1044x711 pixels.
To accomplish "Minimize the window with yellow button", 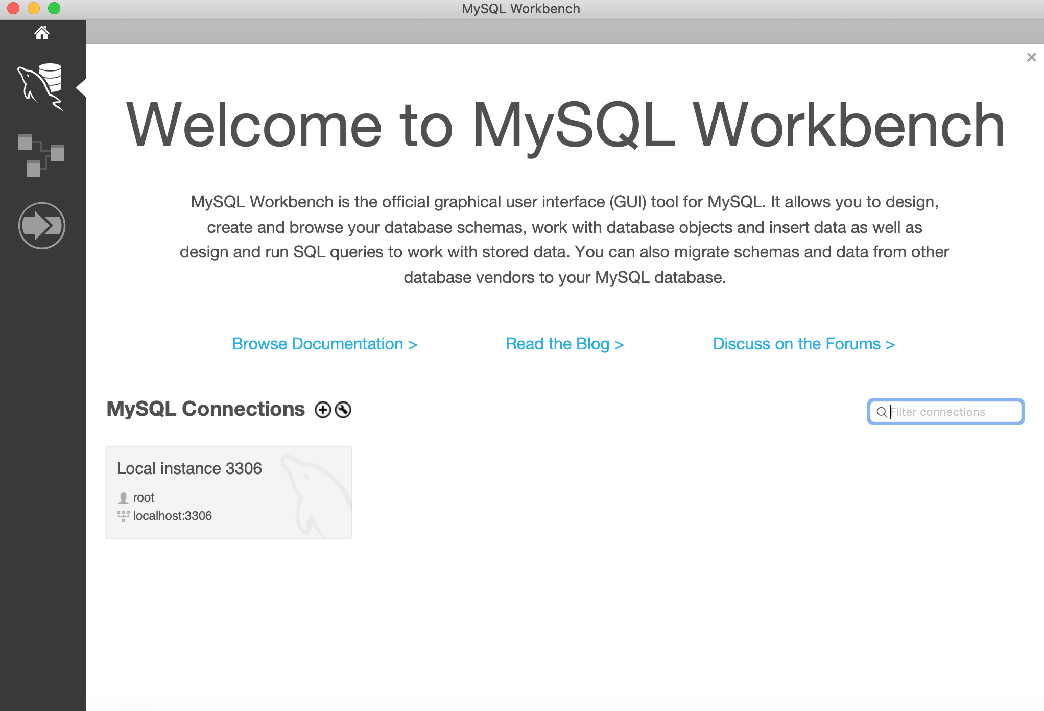I will [x=34, y=8].
